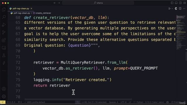Open the Run and Debug view
Image resolution: width=187 pixels, height=105 pixels.
[4, 25]
